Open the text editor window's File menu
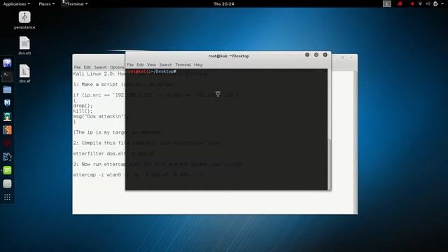Image resolution: width=448 pixels, height=252 pixels. coord(77,67)
